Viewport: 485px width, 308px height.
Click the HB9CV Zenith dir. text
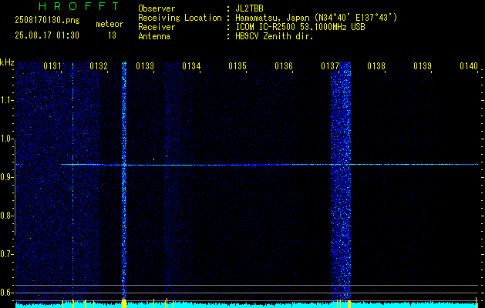(274, 36)
